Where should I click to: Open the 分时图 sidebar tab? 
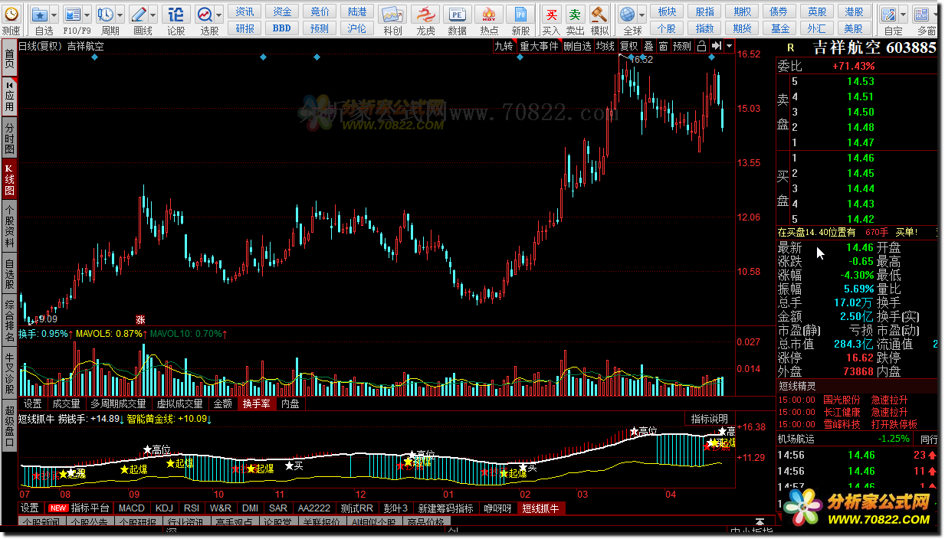[x=9, y=138]
